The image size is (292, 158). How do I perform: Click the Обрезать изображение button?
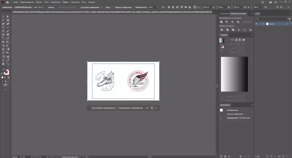[123, 7]
